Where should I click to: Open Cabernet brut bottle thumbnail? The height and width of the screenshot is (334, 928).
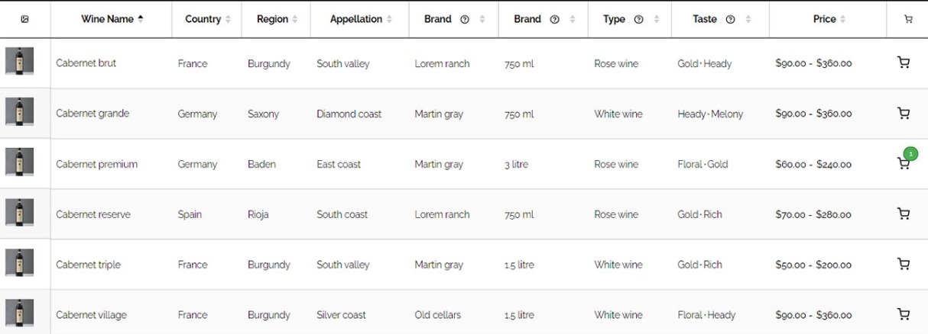[x=19, y=61]
